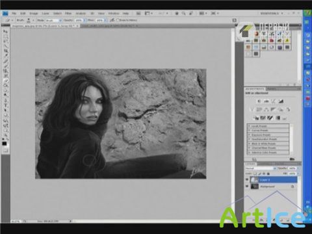312x234 pixels.
Task: Hide Layer 1 with eye icon
Action: point(247,179)
